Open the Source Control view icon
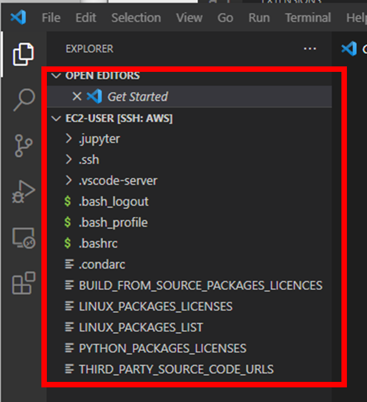367x402 pixels. (x=23, y=146)
